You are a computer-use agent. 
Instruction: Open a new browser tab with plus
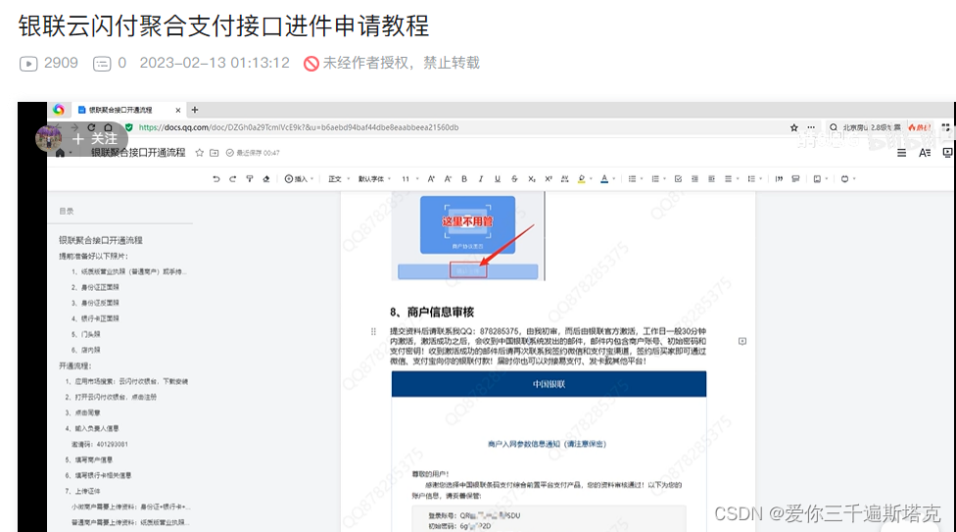click(x=195, y=110)
